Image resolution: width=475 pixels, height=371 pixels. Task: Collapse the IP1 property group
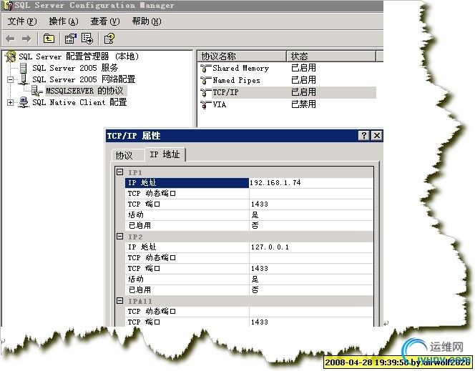[x=120, y=172]
